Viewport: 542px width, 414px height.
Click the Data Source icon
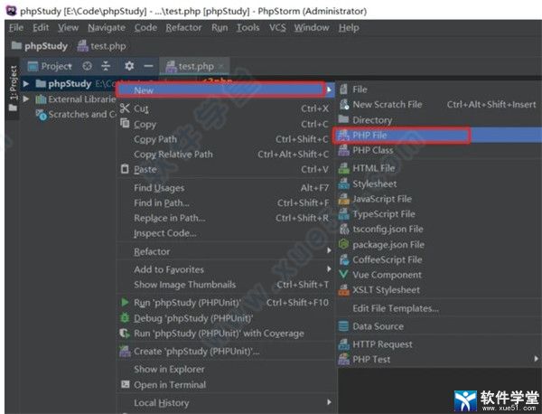click(x=343, y=326)
